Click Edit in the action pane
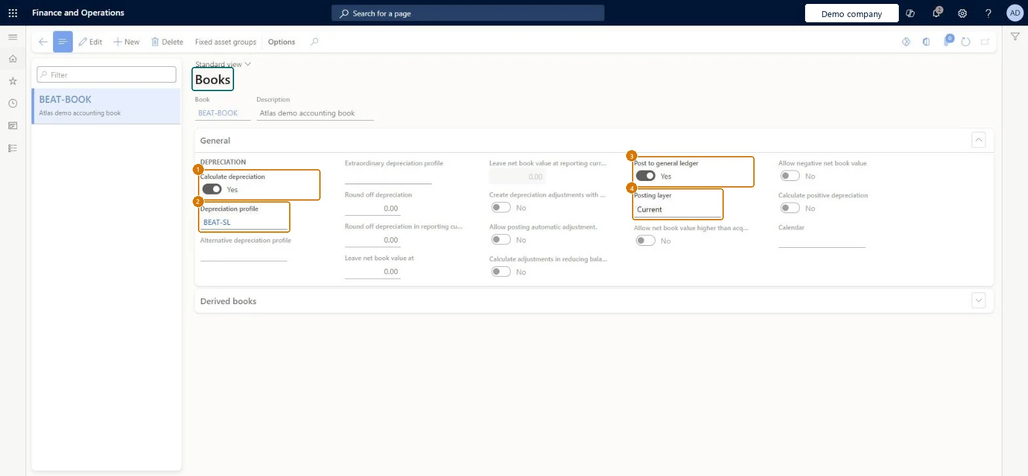This screenshot has width=1028, height=476. point(90,42)
